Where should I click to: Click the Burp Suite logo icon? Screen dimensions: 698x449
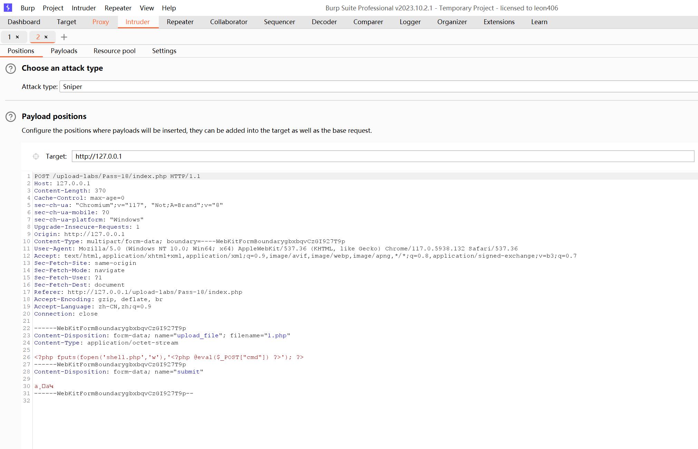(x=8, y=8)
